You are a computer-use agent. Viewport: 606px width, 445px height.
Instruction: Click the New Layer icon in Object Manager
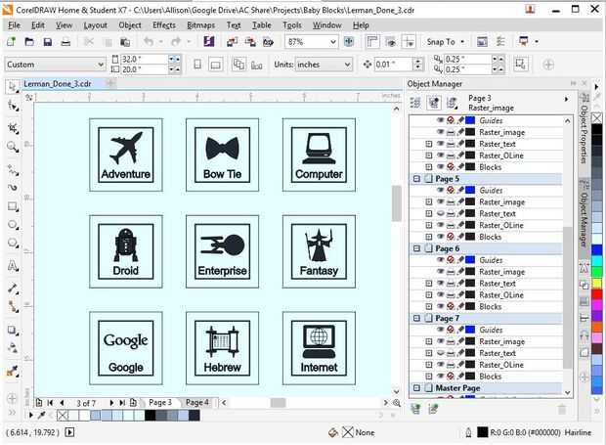point(415,409)
